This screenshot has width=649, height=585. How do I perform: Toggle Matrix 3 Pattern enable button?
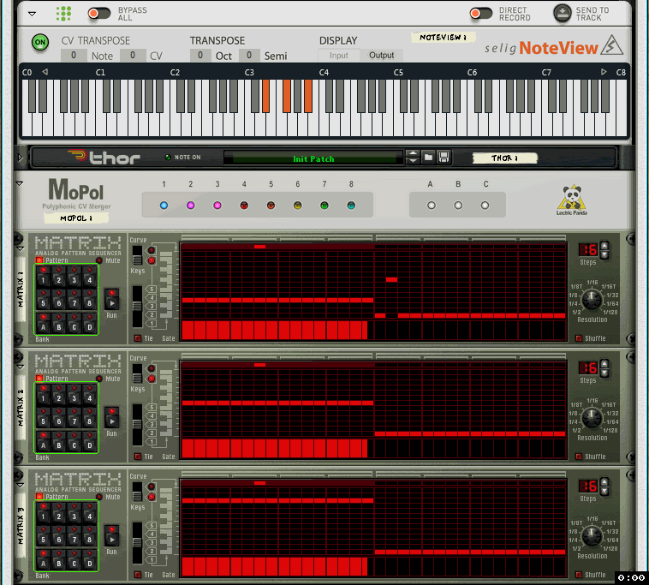click(39, 497)
